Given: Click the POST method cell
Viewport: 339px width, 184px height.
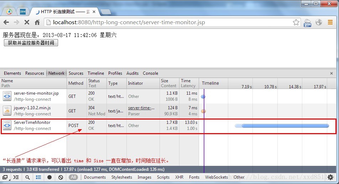Looking at the screenshot, I should point(77,126).
